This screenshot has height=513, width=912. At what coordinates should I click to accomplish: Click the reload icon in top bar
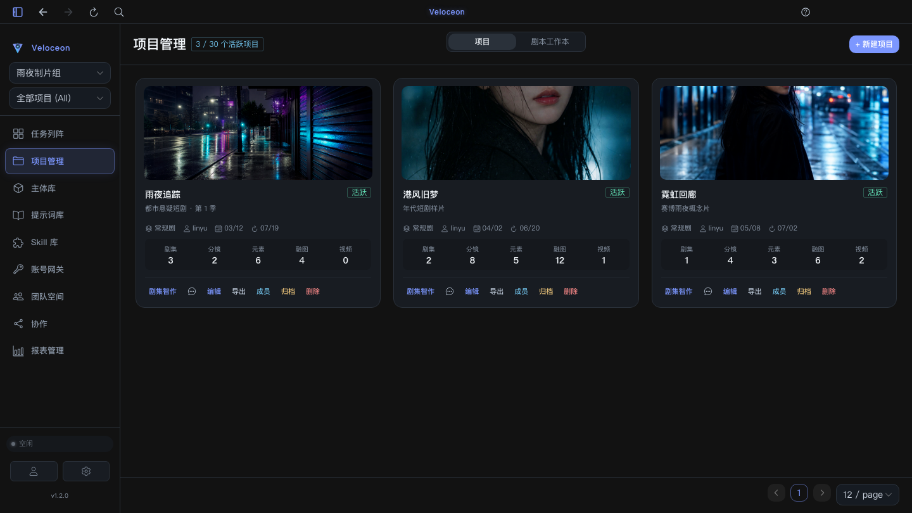94,12
